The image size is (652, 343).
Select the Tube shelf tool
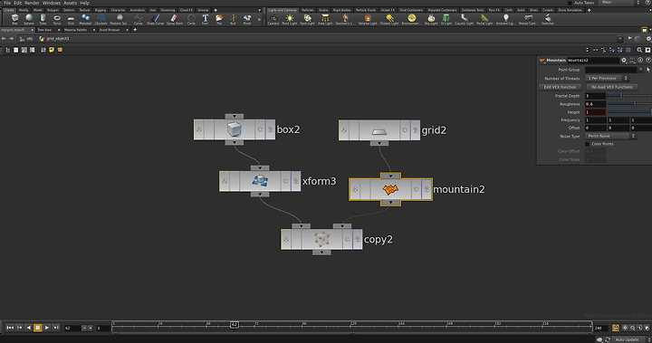43,19
